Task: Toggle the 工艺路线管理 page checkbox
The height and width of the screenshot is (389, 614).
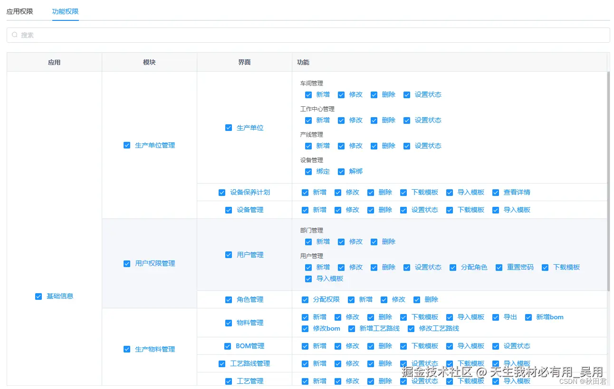Action: pos(222,364)
